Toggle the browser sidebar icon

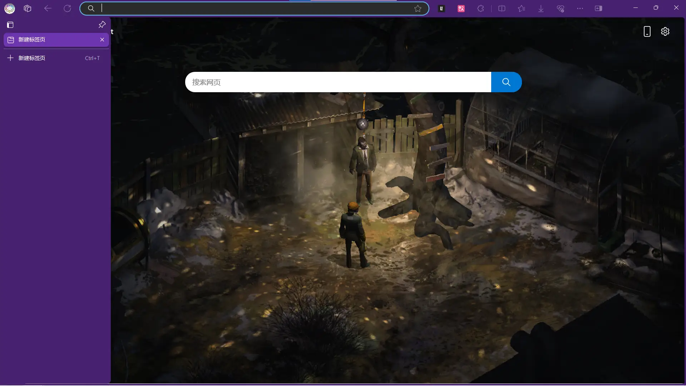[x=598, y=9]
